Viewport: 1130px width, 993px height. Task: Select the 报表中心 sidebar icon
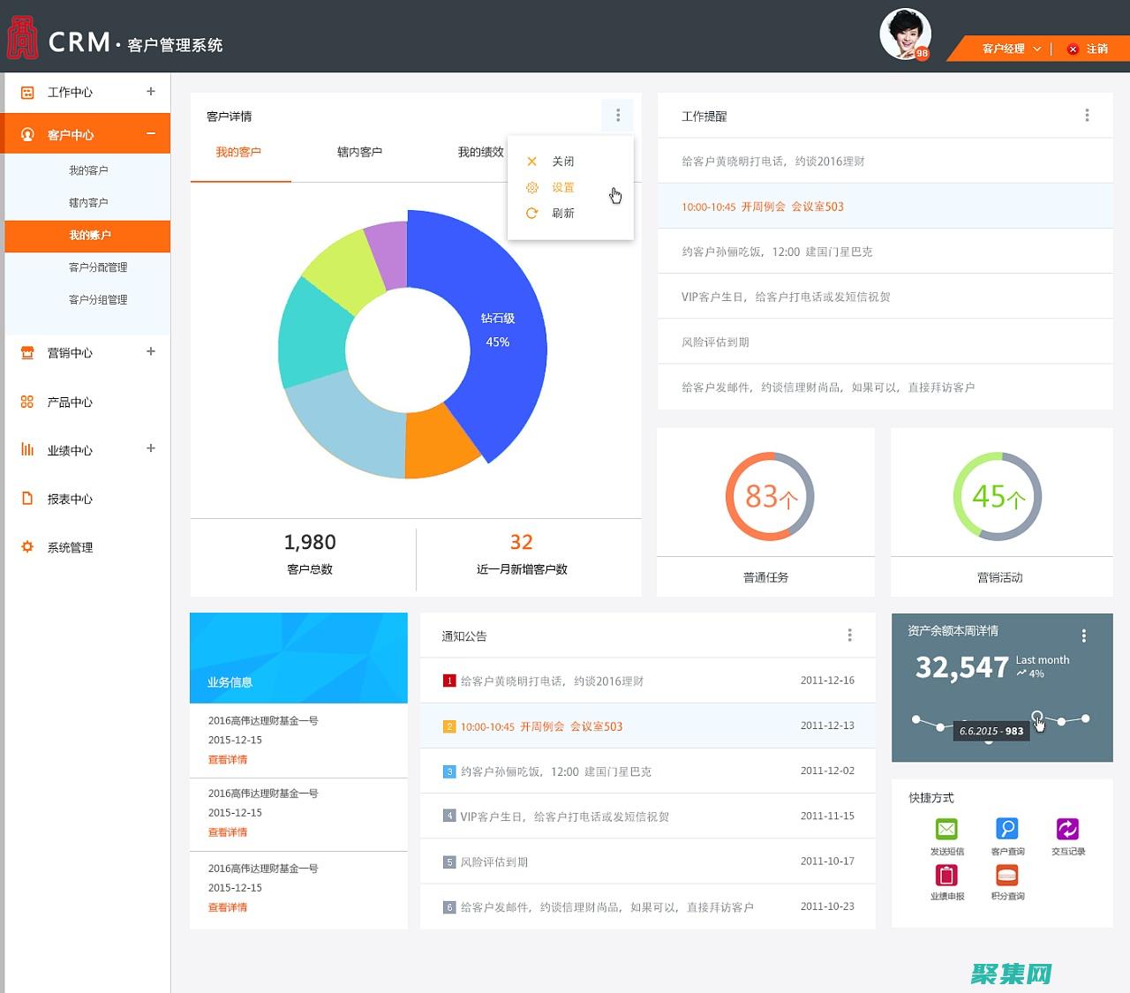click(x=26, y=498)
